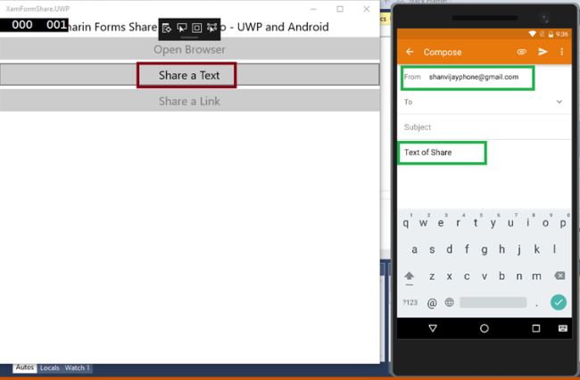Expand the Cc/Bcc chevron in To row
The width and height of the screenshot is (580, 380).
click(x=559, y=102)
